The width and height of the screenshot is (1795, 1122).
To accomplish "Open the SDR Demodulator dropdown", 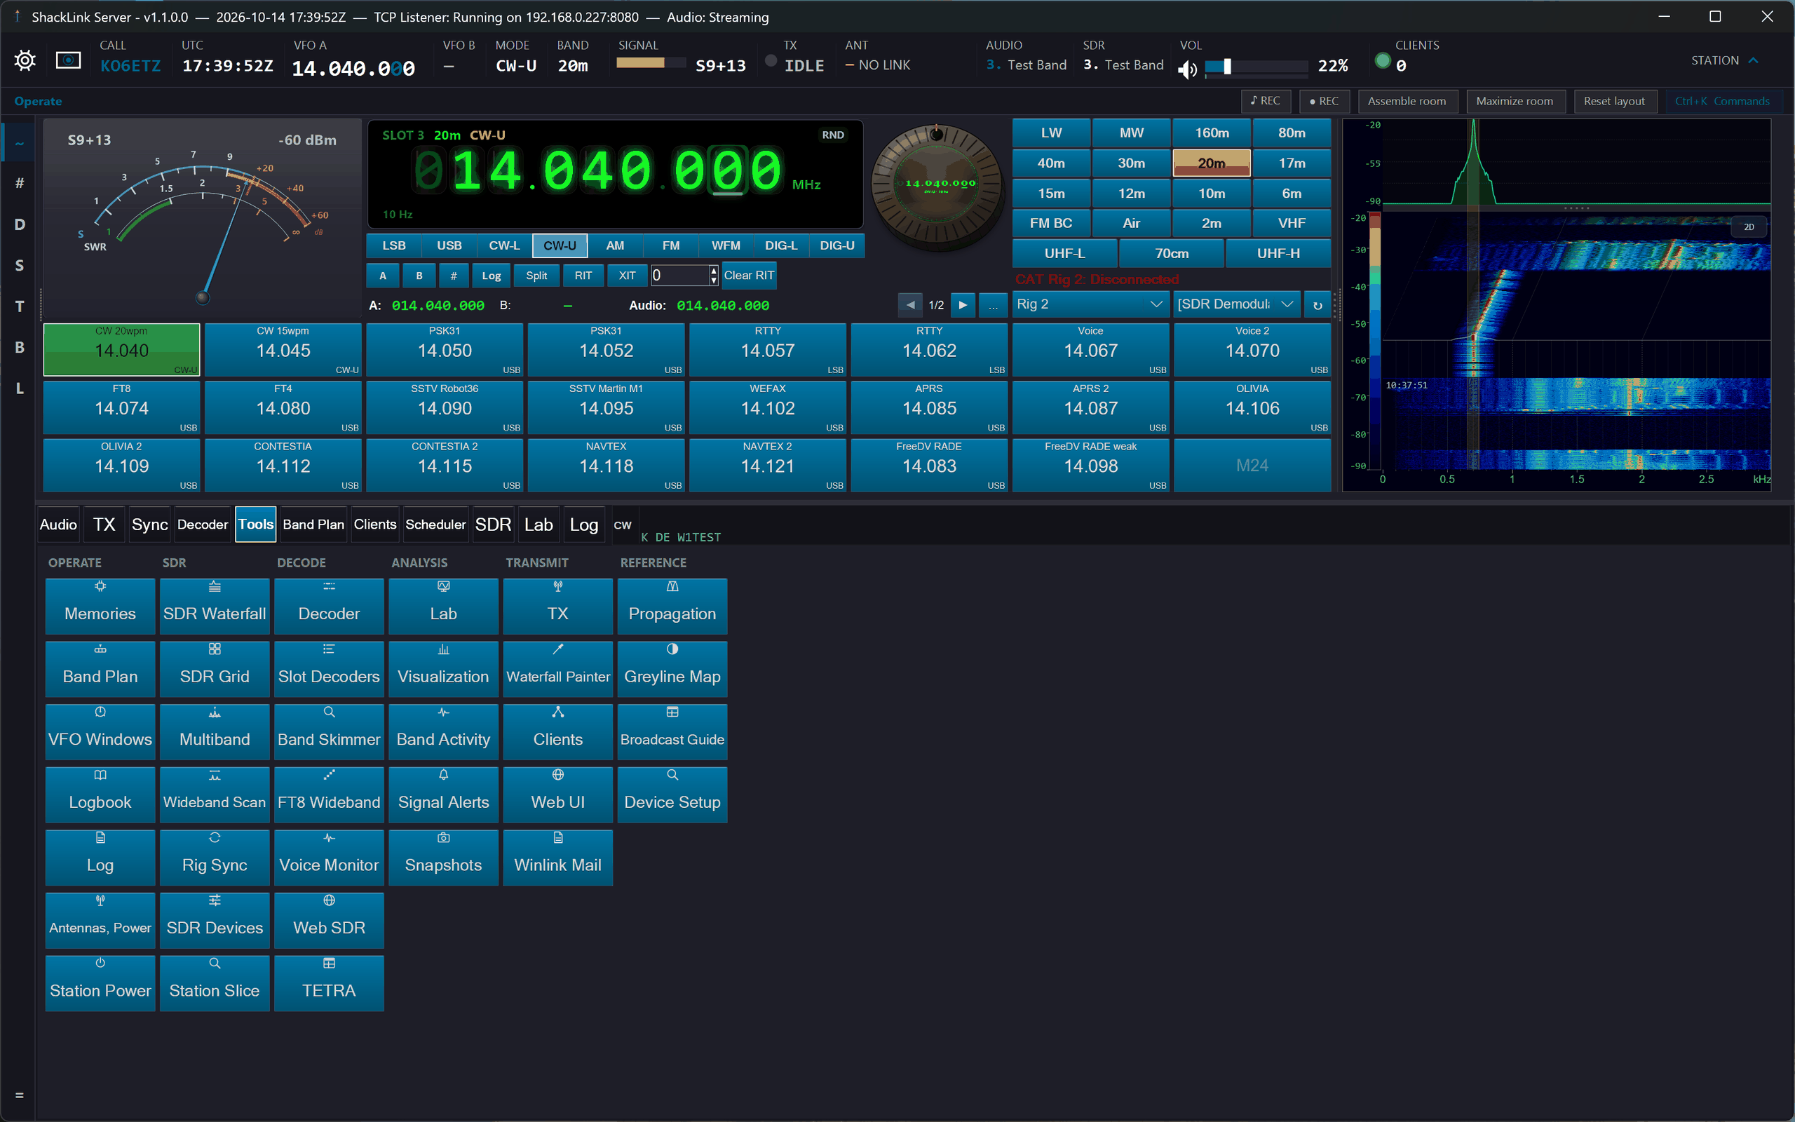I will (1235, 304).
